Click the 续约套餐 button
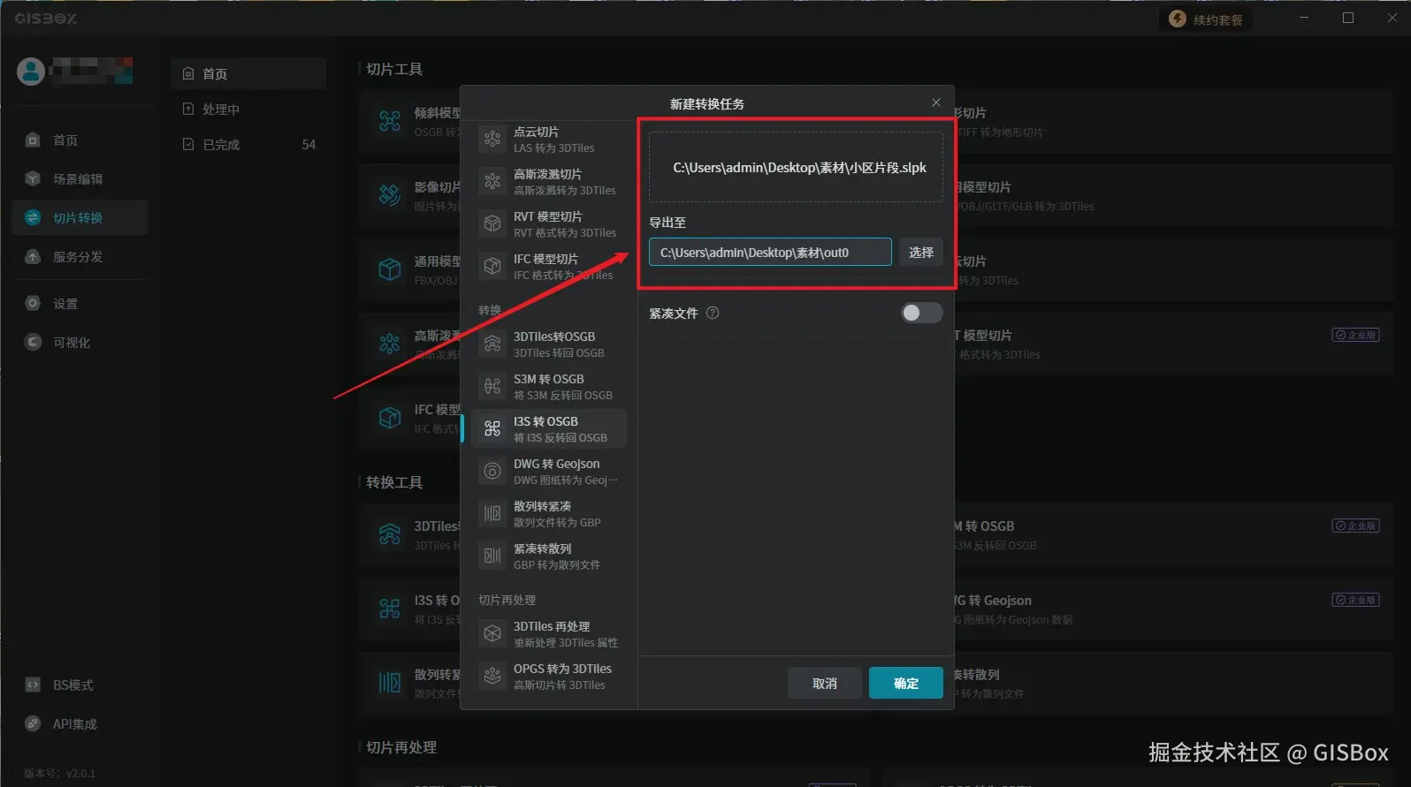1411x787 pixels. click(x=1207, y=19)
